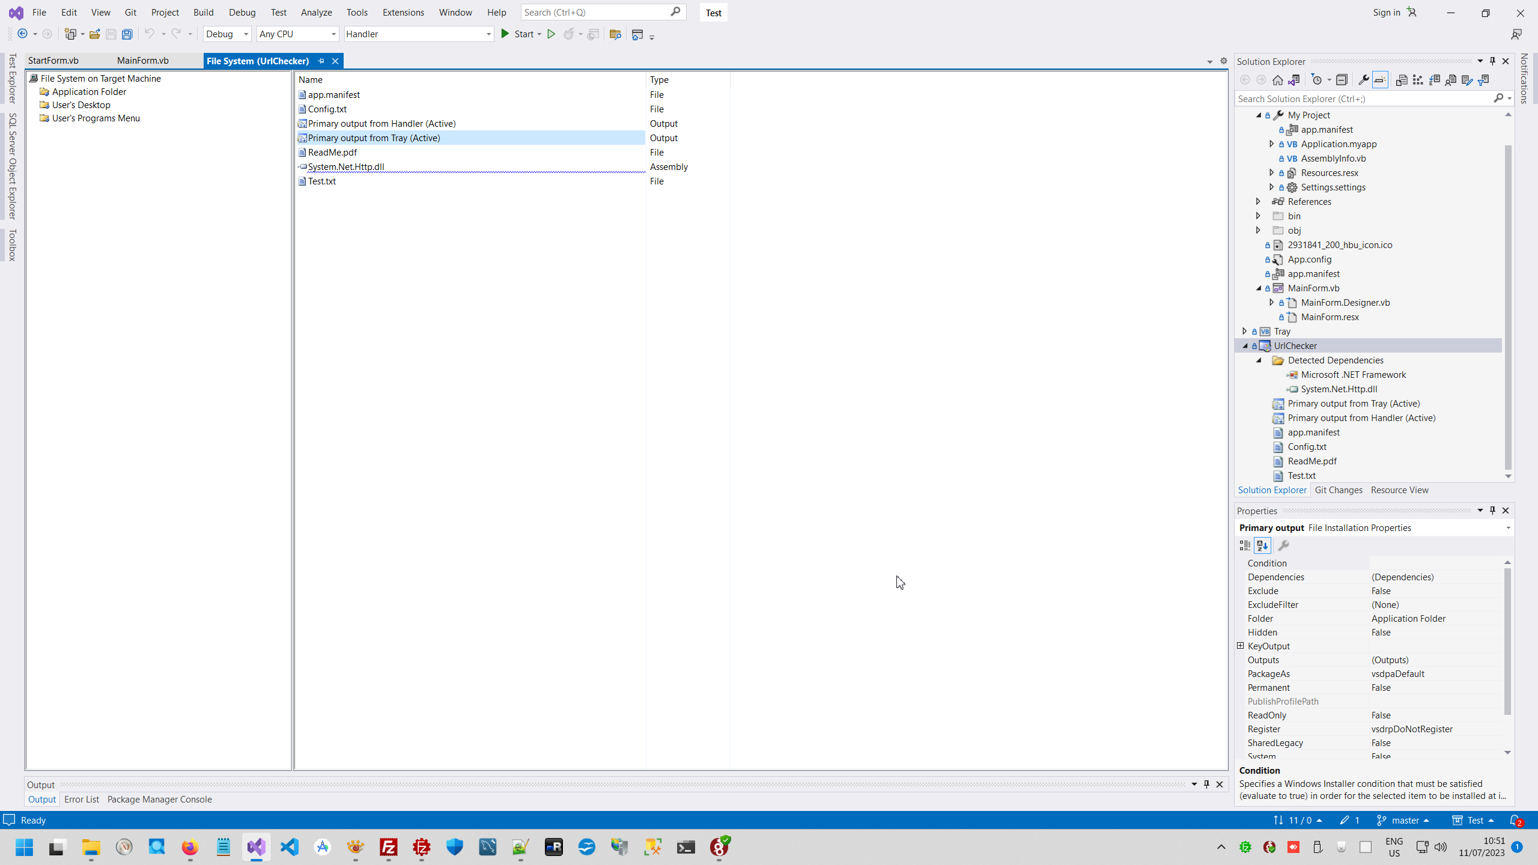The height and width of the screenshot is (865, 1538).
Task: Click the Find in Files toolbar icon
Action: 615,34
